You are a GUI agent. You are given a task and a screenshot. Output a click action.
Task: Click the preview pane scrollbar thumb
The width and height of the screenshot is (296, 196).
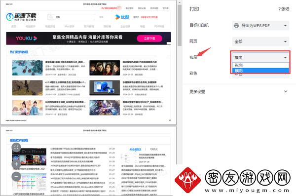coord(180,25)
